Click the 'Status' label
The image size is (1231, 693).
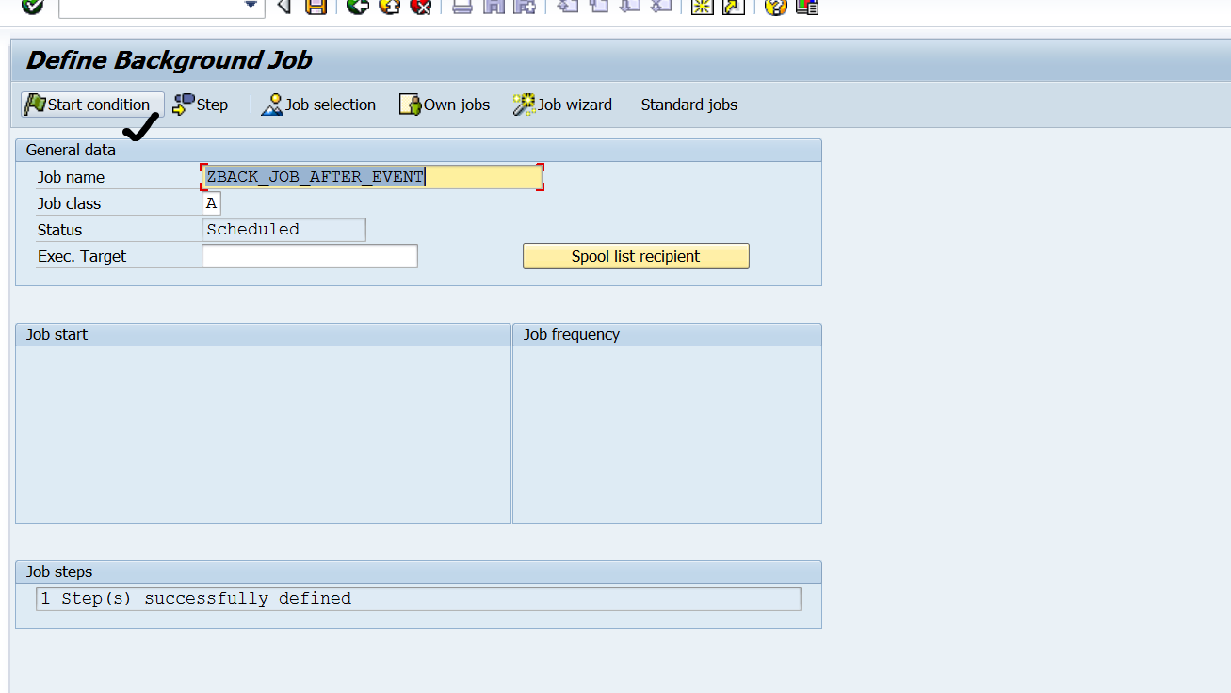pos(59,230)
